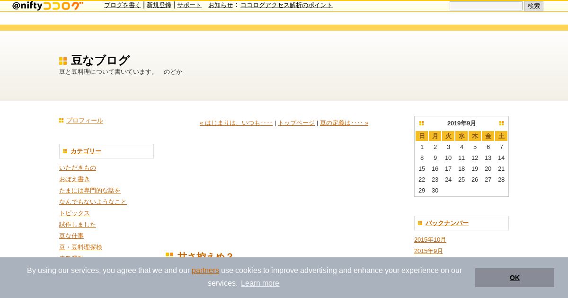The image size is (568, 298).
Task: Go to previous post はじまりは、いつも
Action: (x=236, y=123)
